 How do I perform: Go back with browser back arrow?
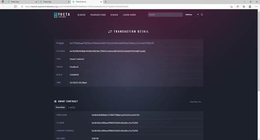click(x=3, y=6)
